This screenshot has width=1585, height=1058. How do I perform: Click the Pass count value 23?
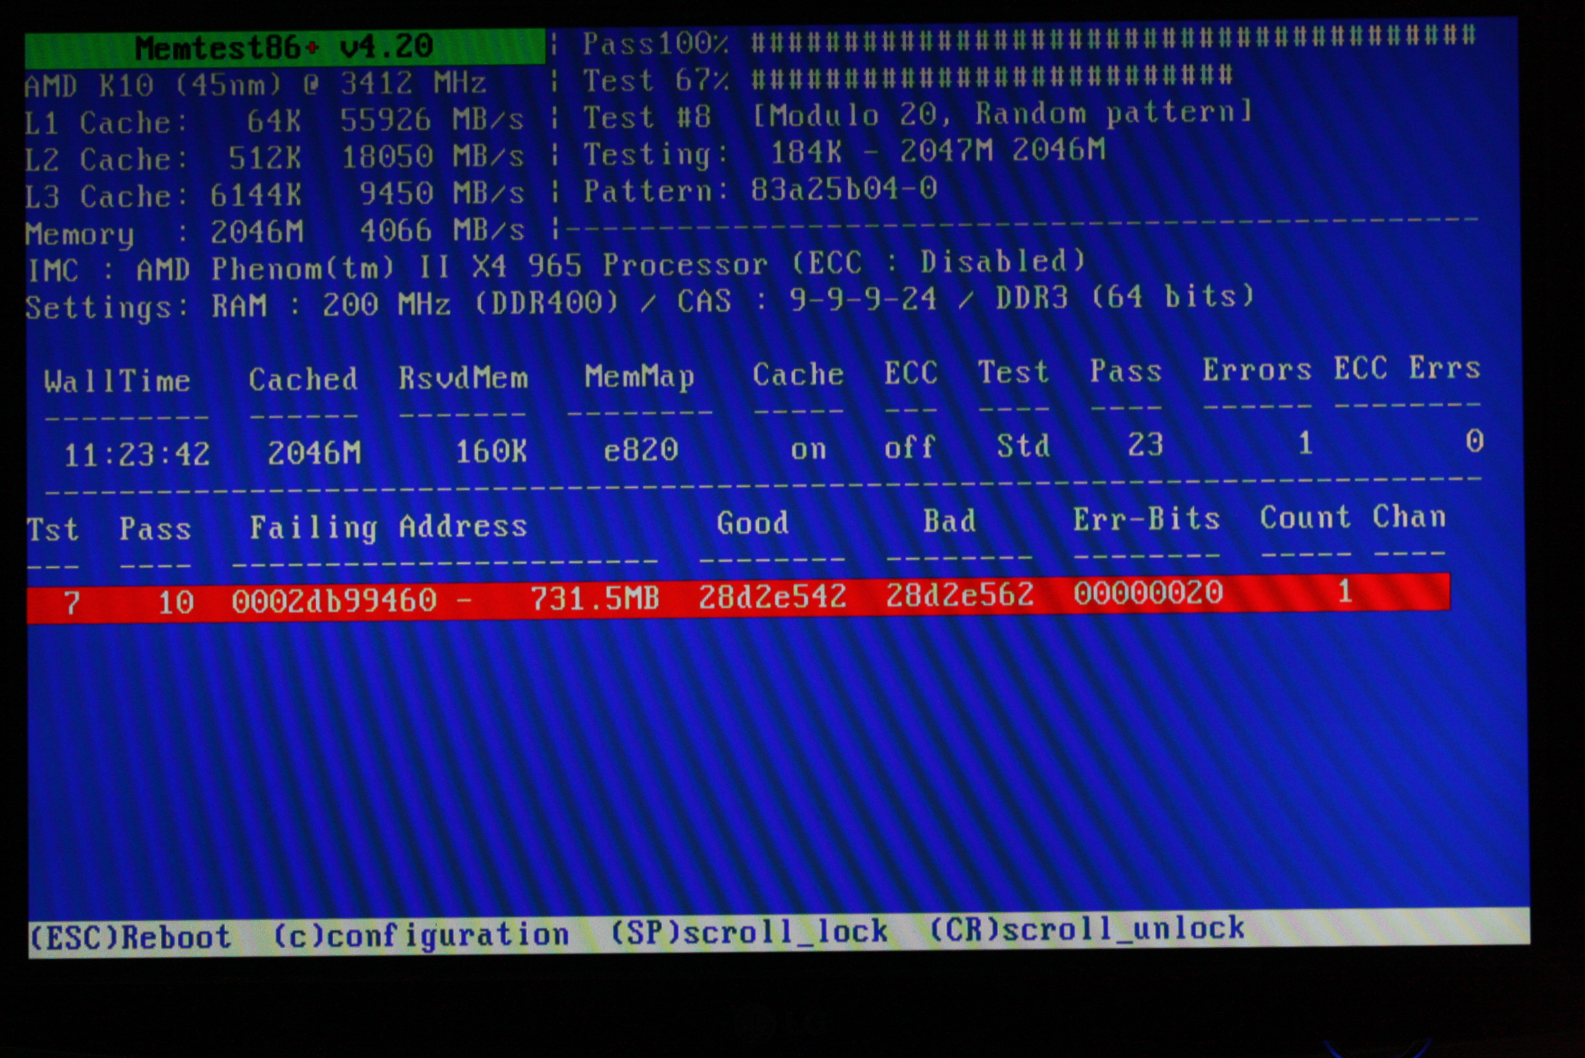[1145, 444]
